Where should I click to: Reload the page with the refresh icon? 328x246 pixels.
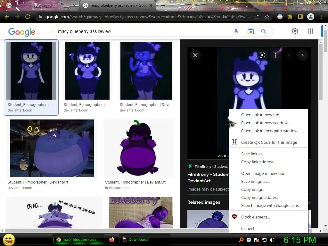[28, 17]
